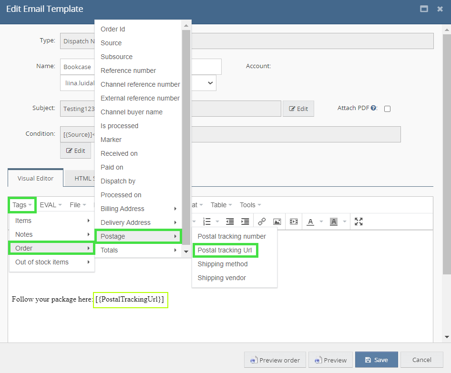
Task: Open the EVAL menu
Action: point(51,205)
